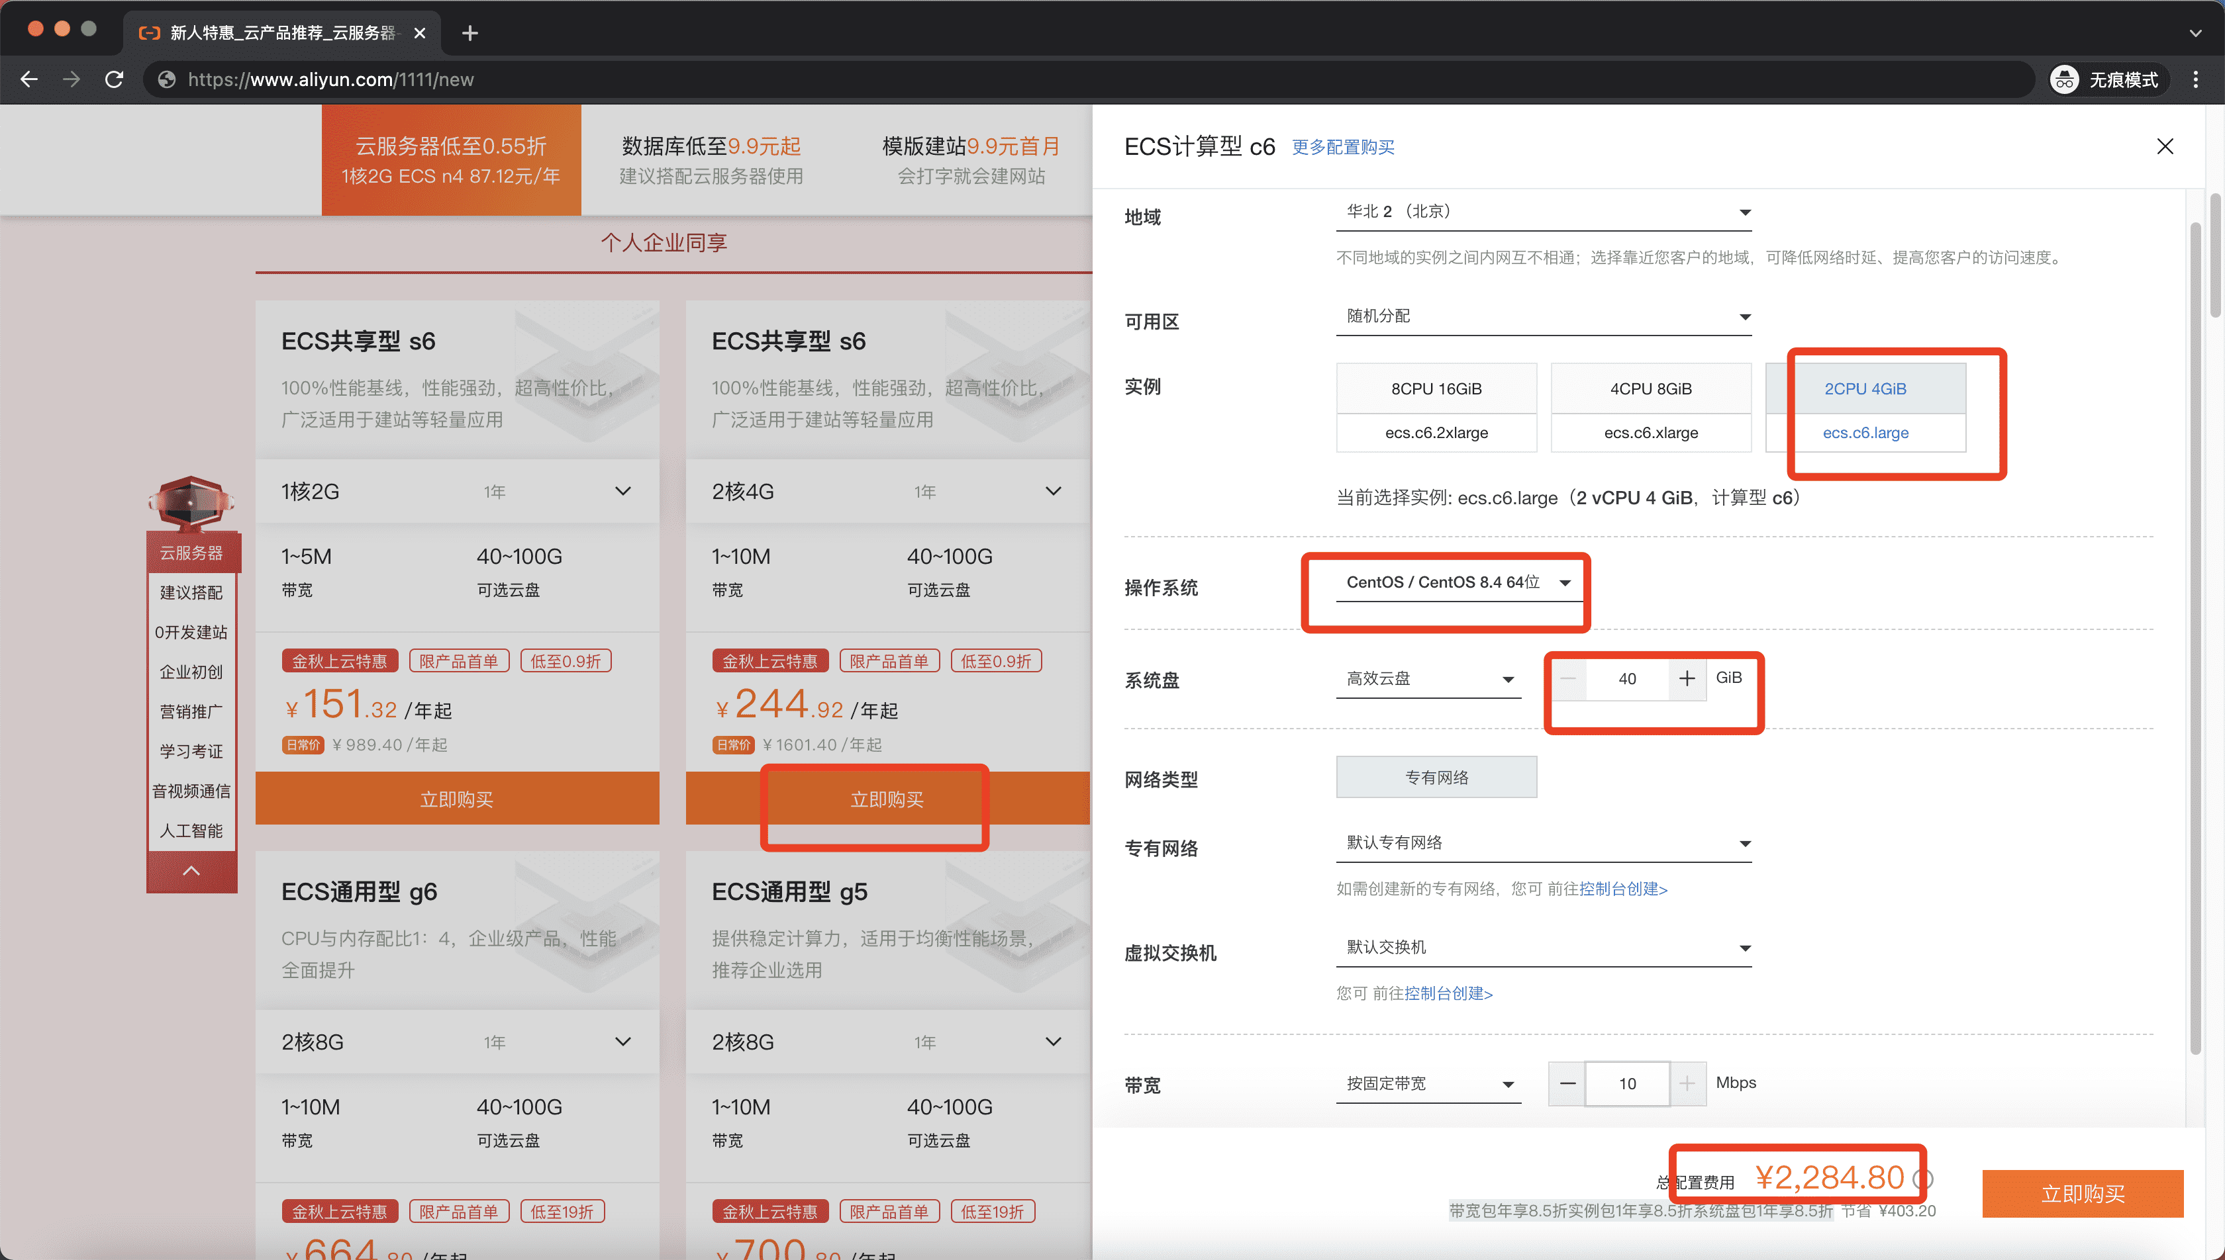This screenshot has width=2225, height=1260.
Task: Select the 4CPU 8GiB instance option
Action: coord(1650,388)
